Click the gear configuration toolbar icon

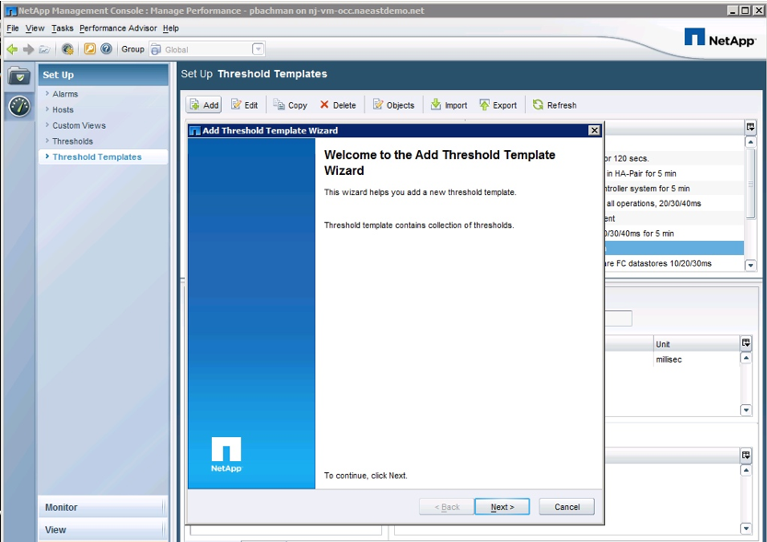(67, 49)
